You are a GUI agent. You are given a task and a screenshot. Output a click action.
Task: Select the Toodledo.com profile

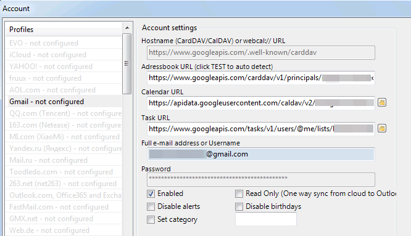pos(64,172)
